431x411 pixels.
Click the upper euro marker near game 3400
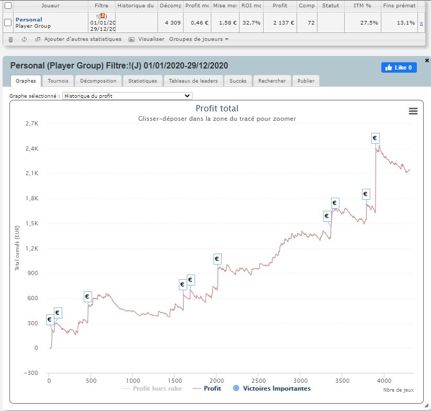coord(335,203)
